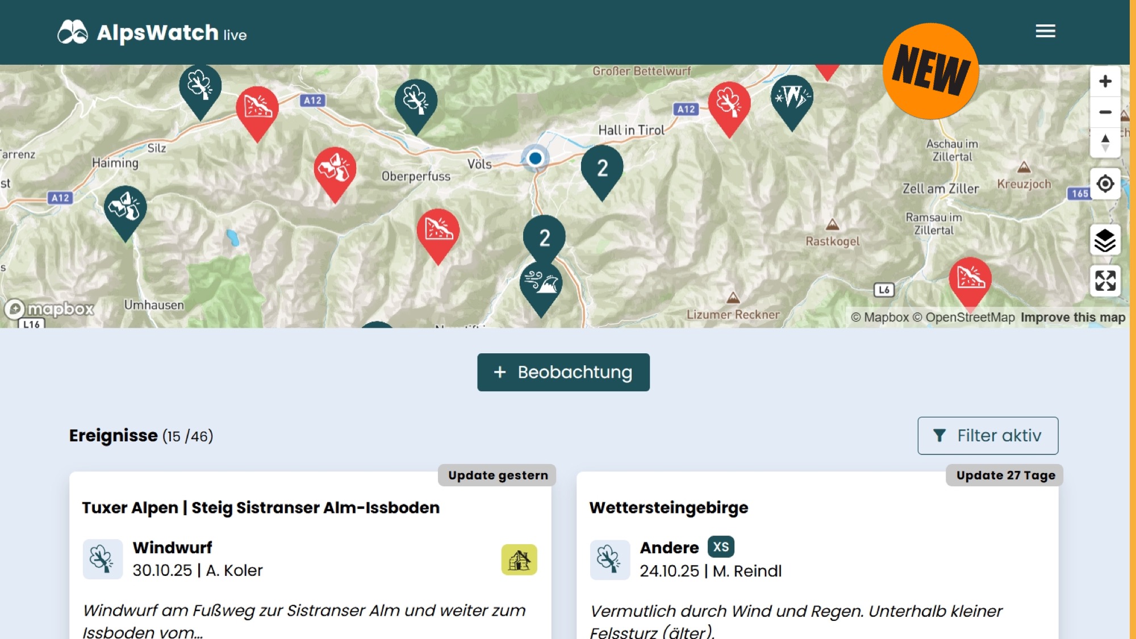Viewport: 1136px width, 639px height.
Task: Locate my position on map
Action: (1105, 184)
